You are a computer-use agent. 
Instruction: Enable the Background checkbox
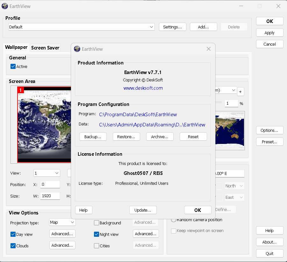point(97,223)
